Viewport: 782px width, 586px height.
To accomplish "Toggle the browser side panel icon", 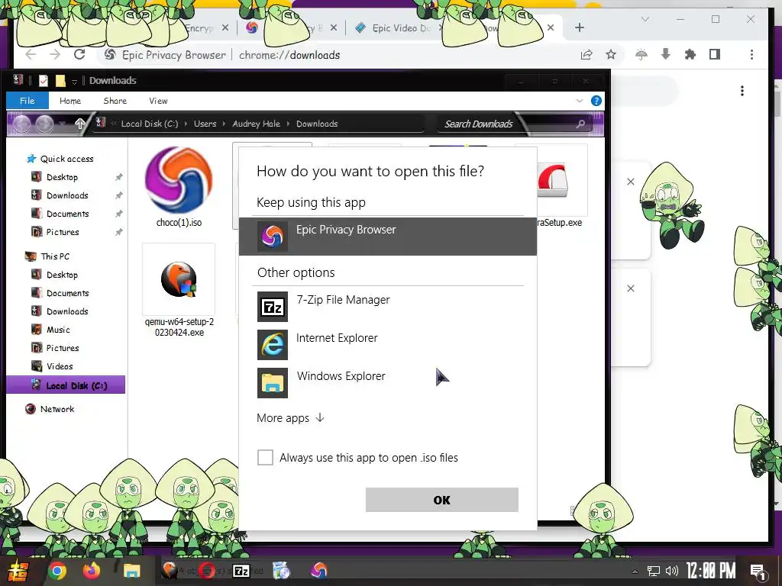I will (715, 55).
